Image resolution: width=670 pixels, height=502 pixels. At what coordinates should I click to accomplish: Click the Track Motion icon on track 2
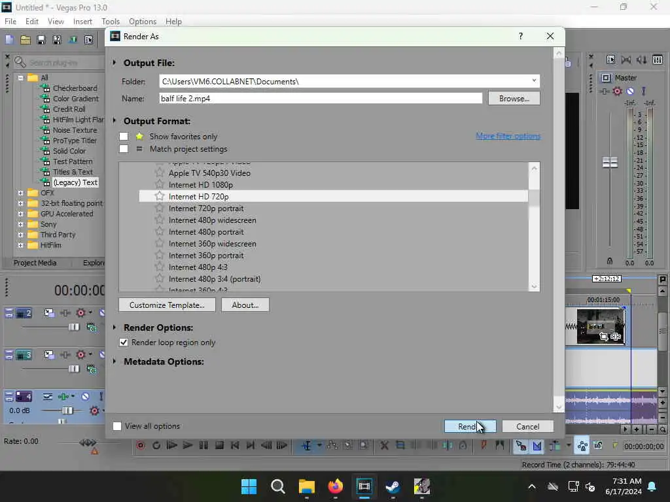pos(49,313)
